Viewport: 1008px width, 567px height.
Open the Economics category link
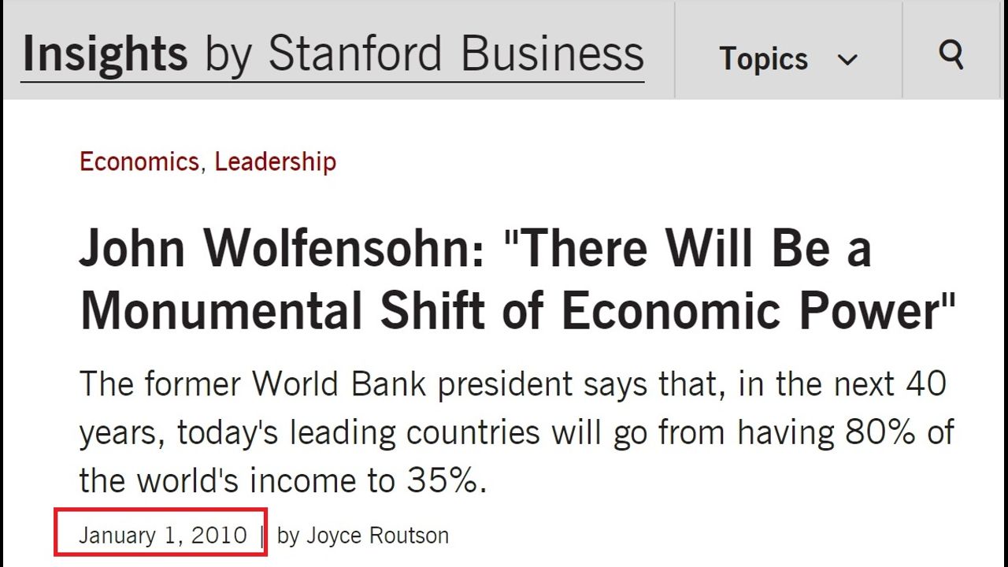[x=139, y=161]
